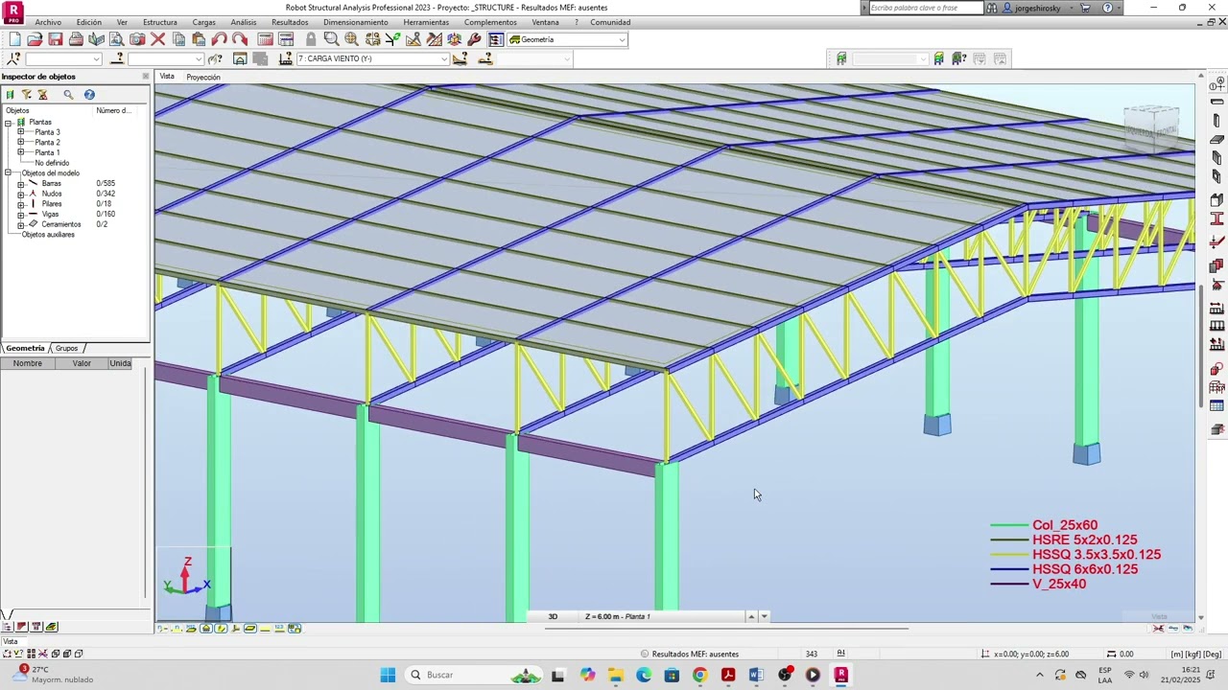Delete the selection with the red X icon
Screen dimensions: 1228x690
pos(158,39)
